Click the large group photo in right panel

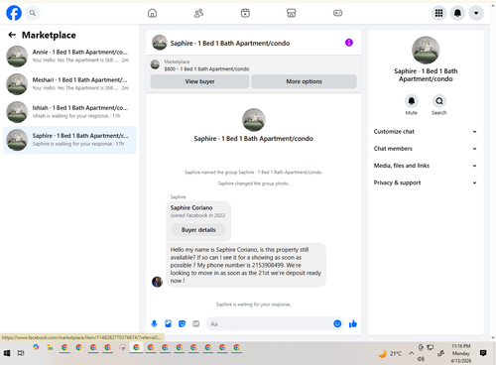click(426, 50)
